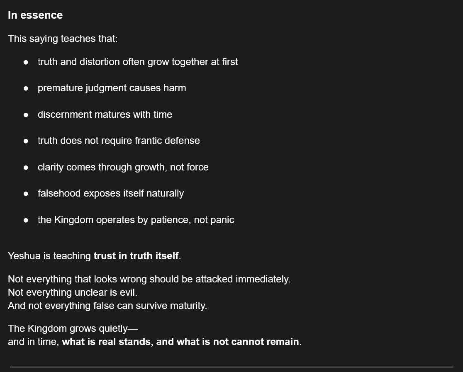Image resolution: width=463 pixels, height=372 pixels.
Task: Select the "truth and distortion often grow together" bullet text
Action: 138,62
